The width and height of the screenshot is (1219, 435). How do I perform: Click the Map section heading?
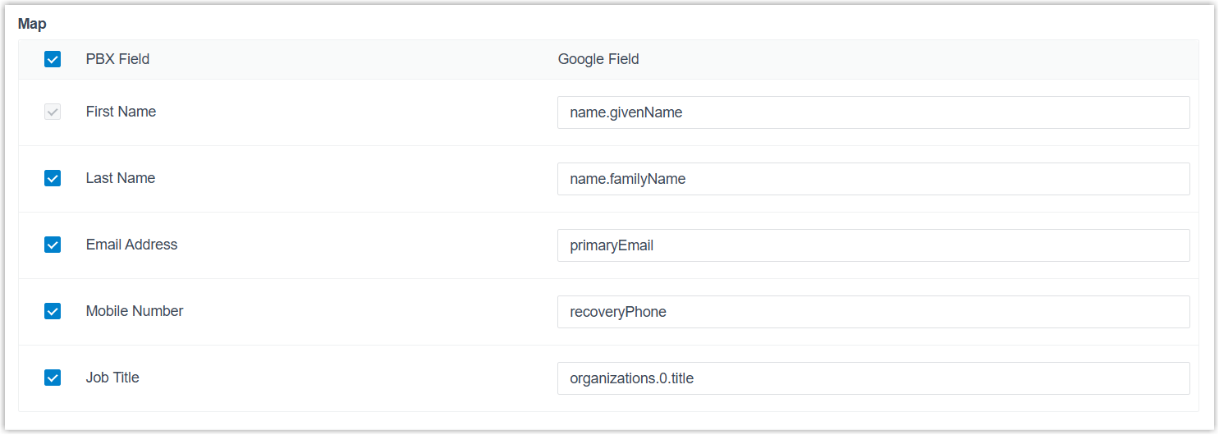32,24
